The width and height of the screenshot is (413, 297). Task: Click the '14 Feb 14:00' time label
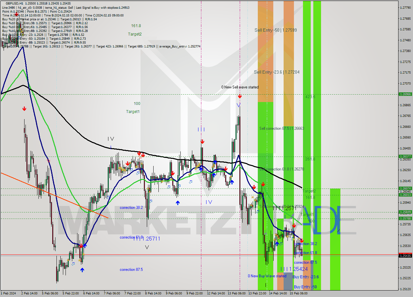(x=278, y=293)
